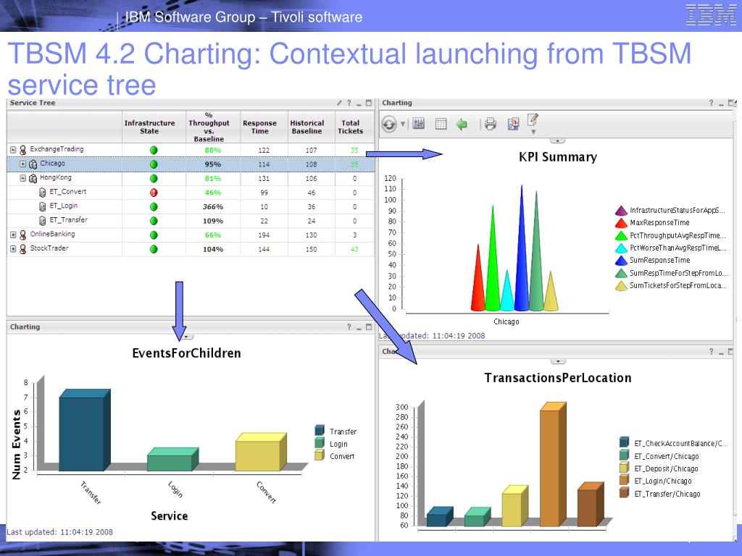Click the Transfer legend swatch in EventsForChildren

point(320,430)
